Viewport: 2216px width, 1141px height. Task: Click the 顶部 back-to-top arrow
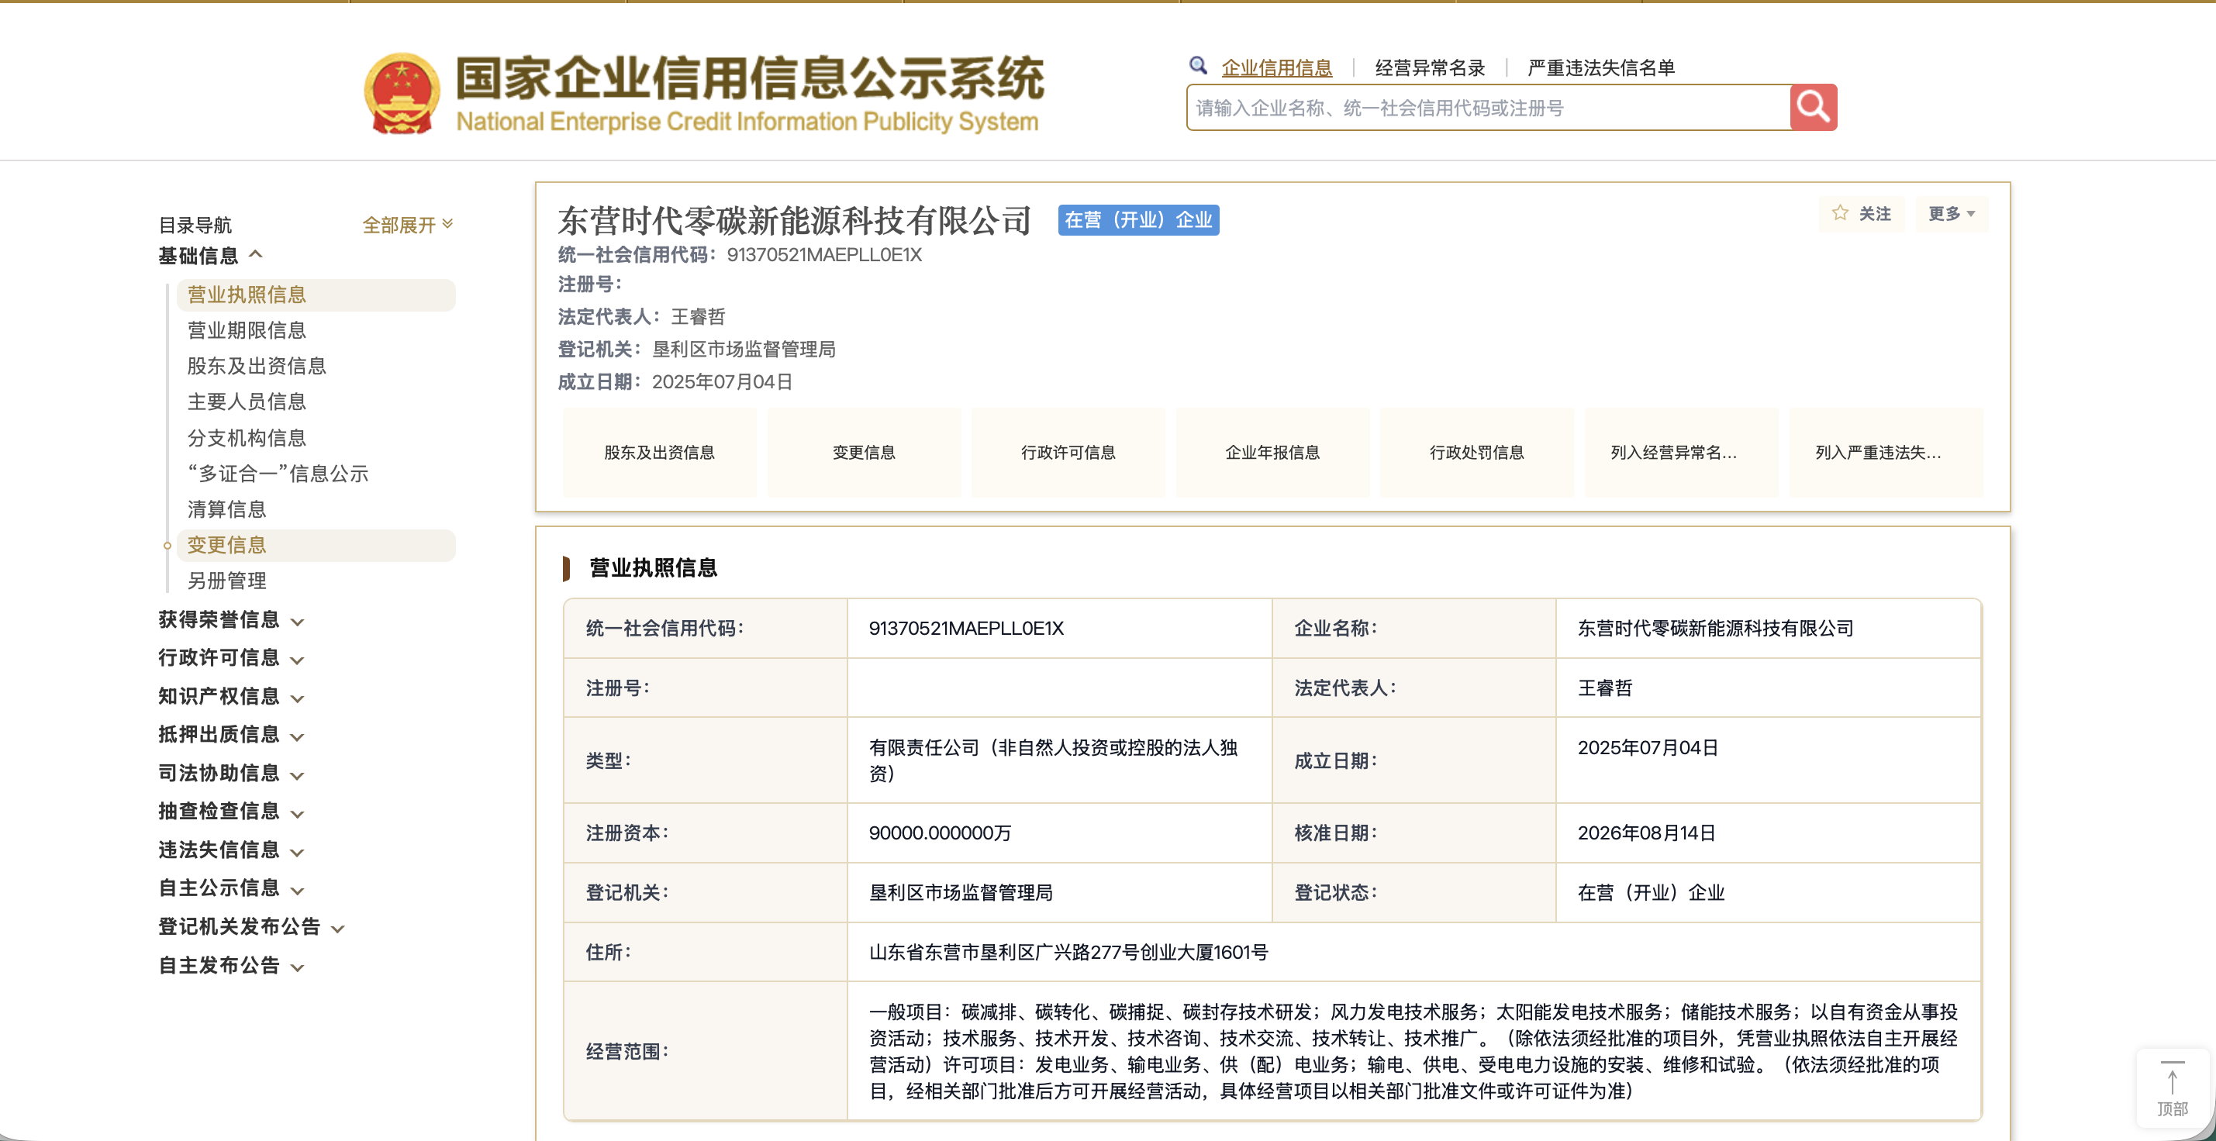coord(2172,1087)
